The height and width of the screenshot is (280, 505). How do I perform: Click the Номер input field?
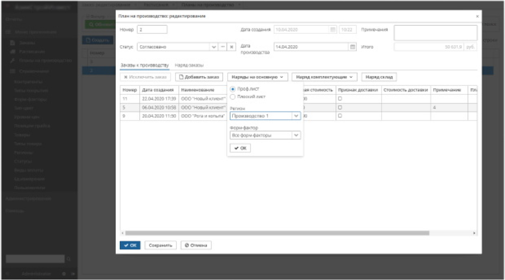[152, 30]
